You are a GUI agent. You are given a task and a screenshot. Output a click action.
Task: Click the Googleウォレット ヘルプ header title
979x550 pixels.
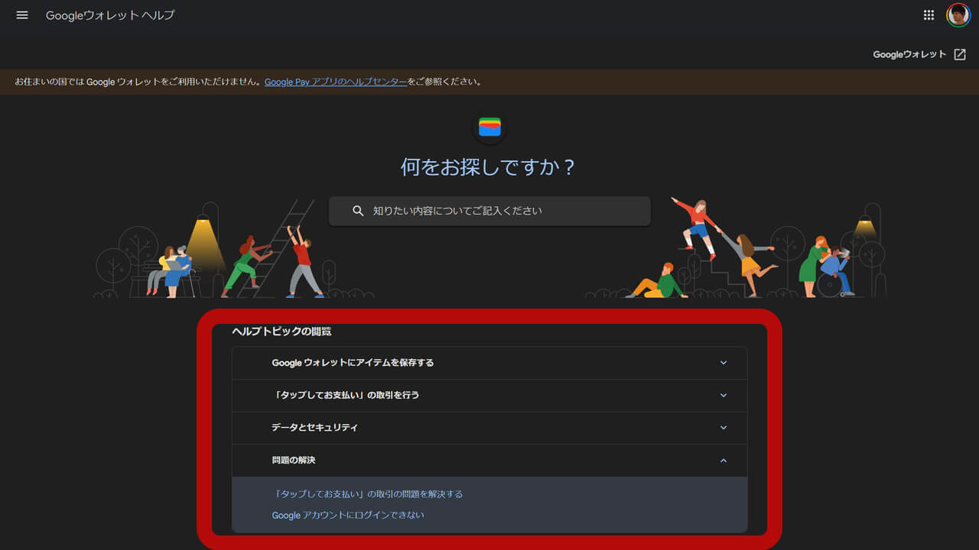coord(109,15)
